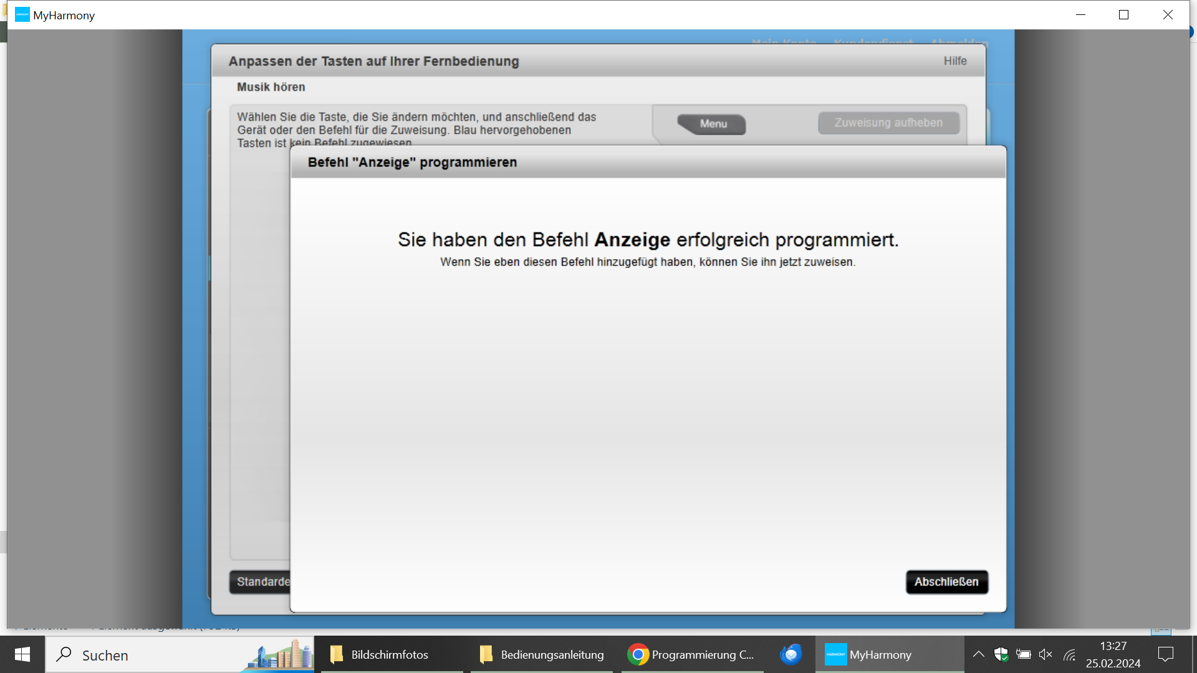Click the Abschließen button
Image resolution: width=1197 pixels, height=673 pixels.
(x=946, y=582)
